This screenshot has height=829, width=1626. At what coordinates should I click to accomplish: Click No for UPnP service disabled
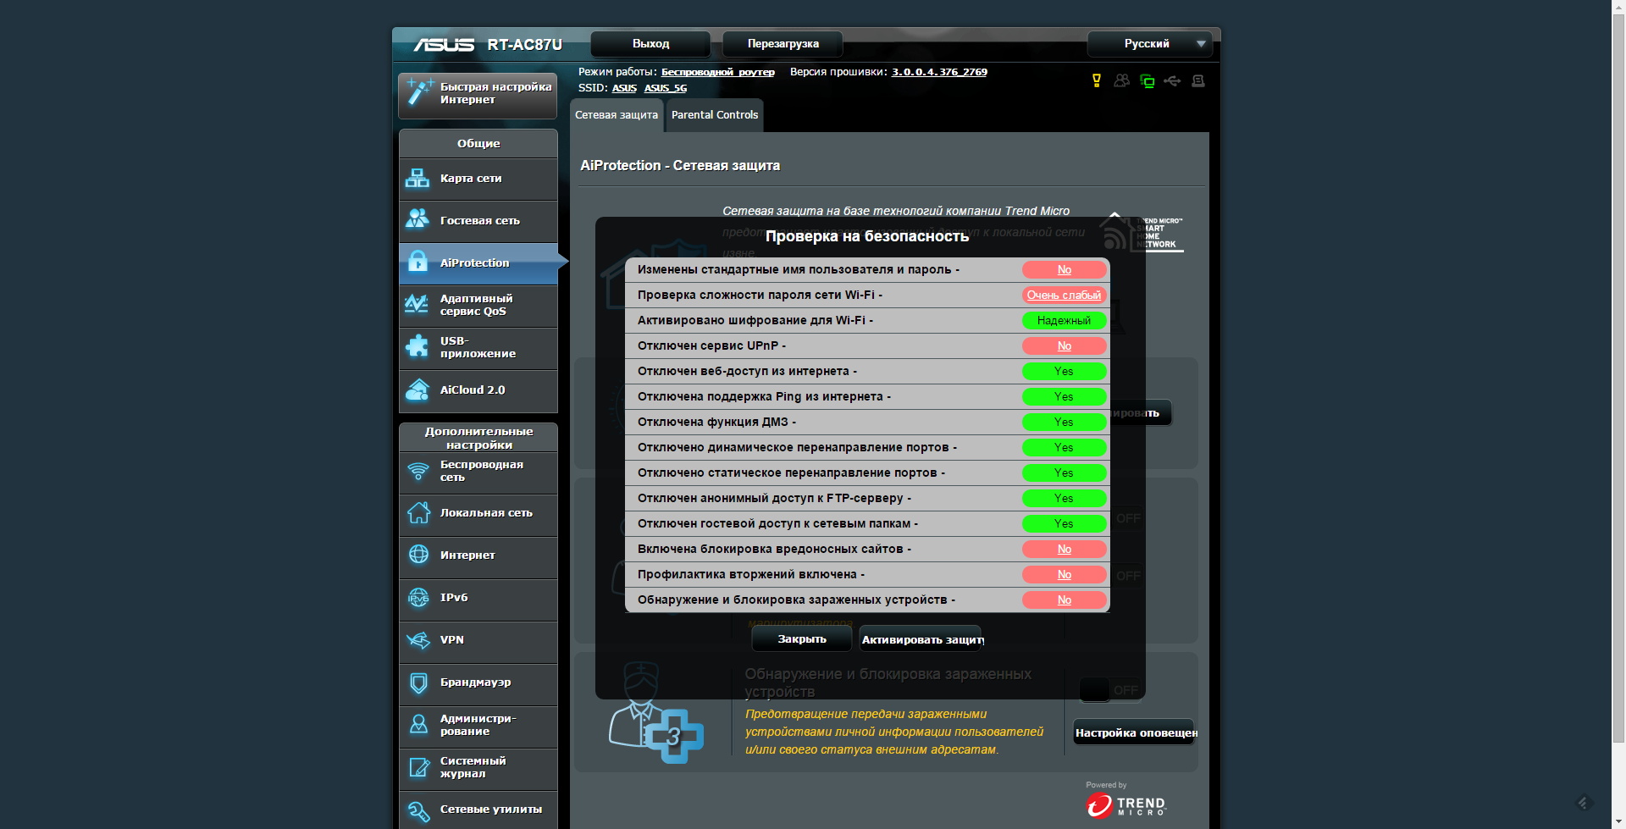click(x=1065, y=345)
